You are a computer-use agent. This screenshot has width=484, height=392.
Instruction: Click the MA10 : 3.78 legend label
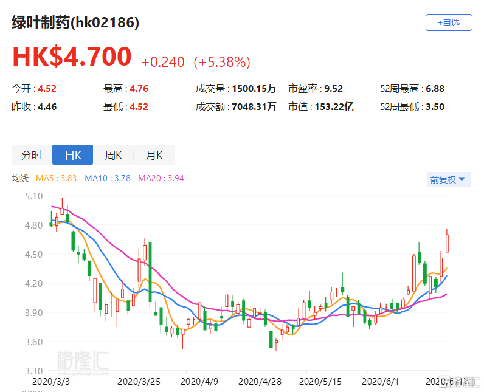pyautogui.click(x=108, y=178)
